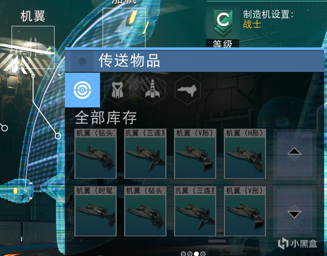Open the exosuit inventory tab icon
The image size is (327, 256).
118,90
